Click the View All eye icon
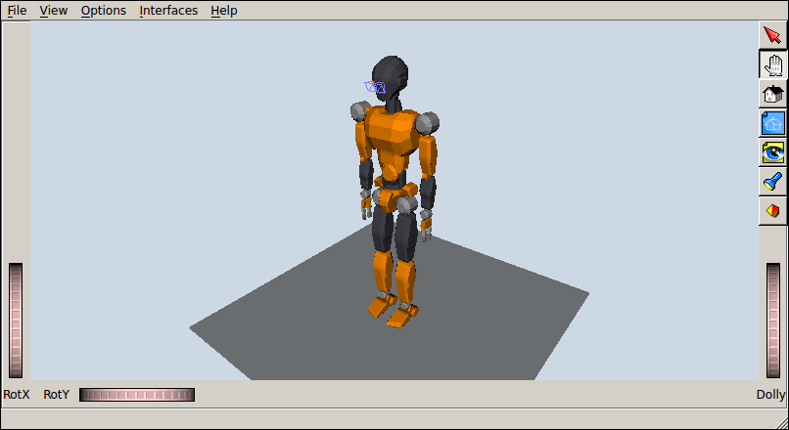789x430 pixels. pyautogui.click(x=772, y=152)
